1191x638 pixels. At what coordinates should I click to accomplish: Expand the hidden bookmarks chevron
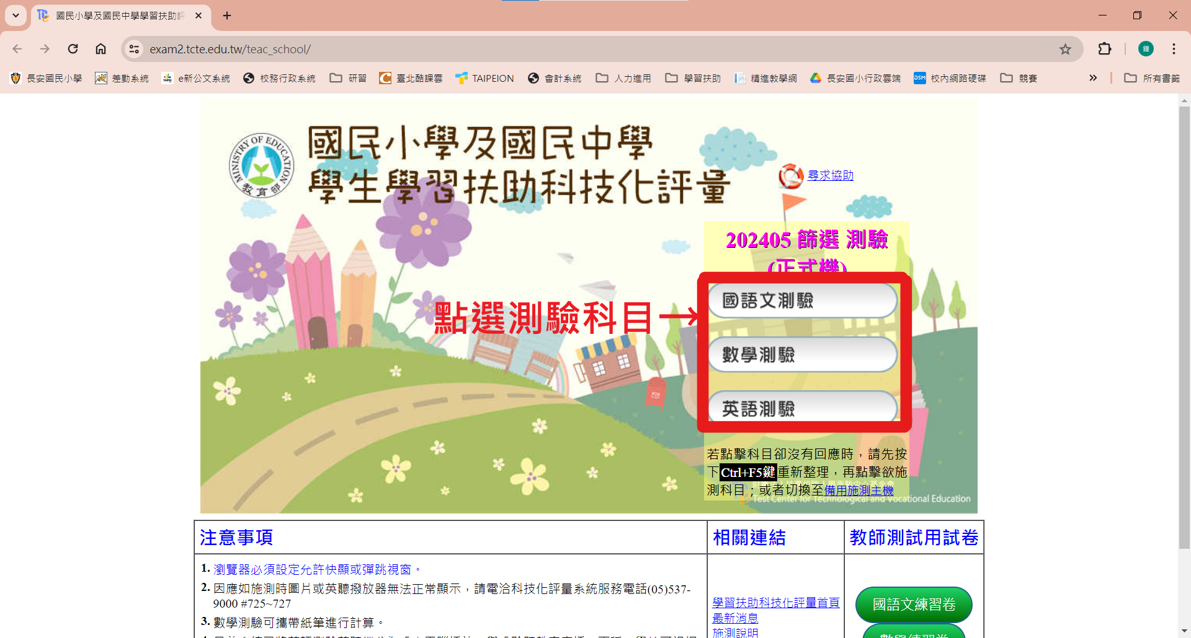coord(1093,78)
